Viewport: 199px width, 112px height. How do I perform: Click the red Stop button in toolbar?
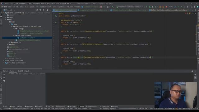coord(166,7)
